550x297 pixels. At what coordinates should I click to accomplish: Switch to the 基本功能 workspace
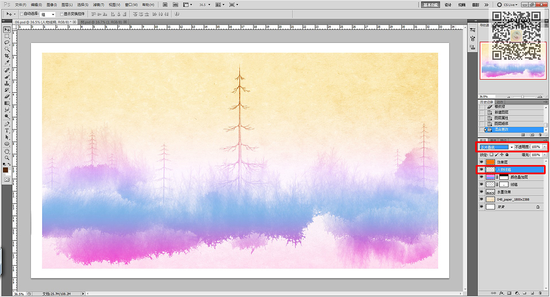(431, 5)
